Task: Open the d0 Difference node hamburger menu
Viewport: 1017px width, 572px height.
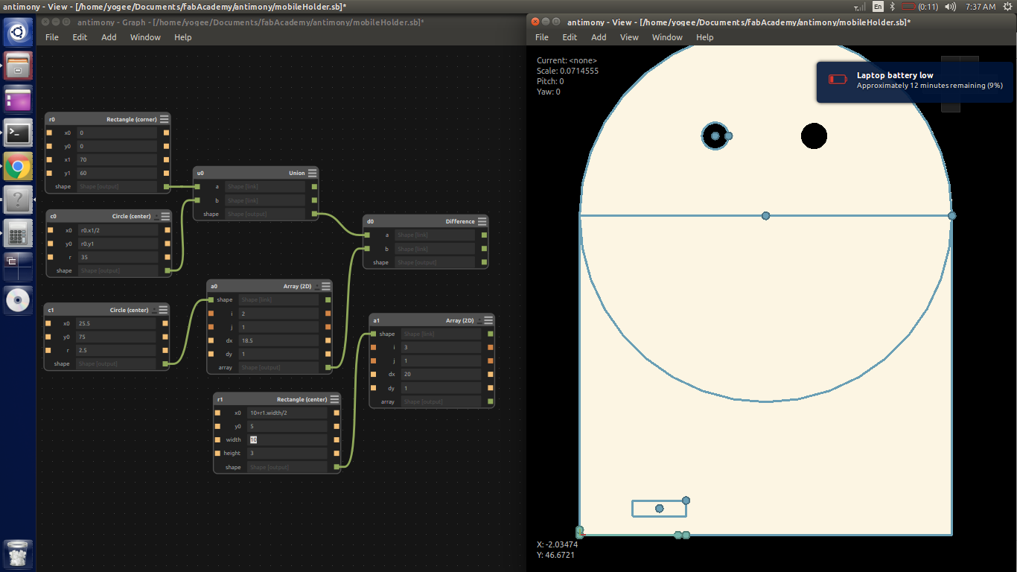Action: click(x=482, y=221)
